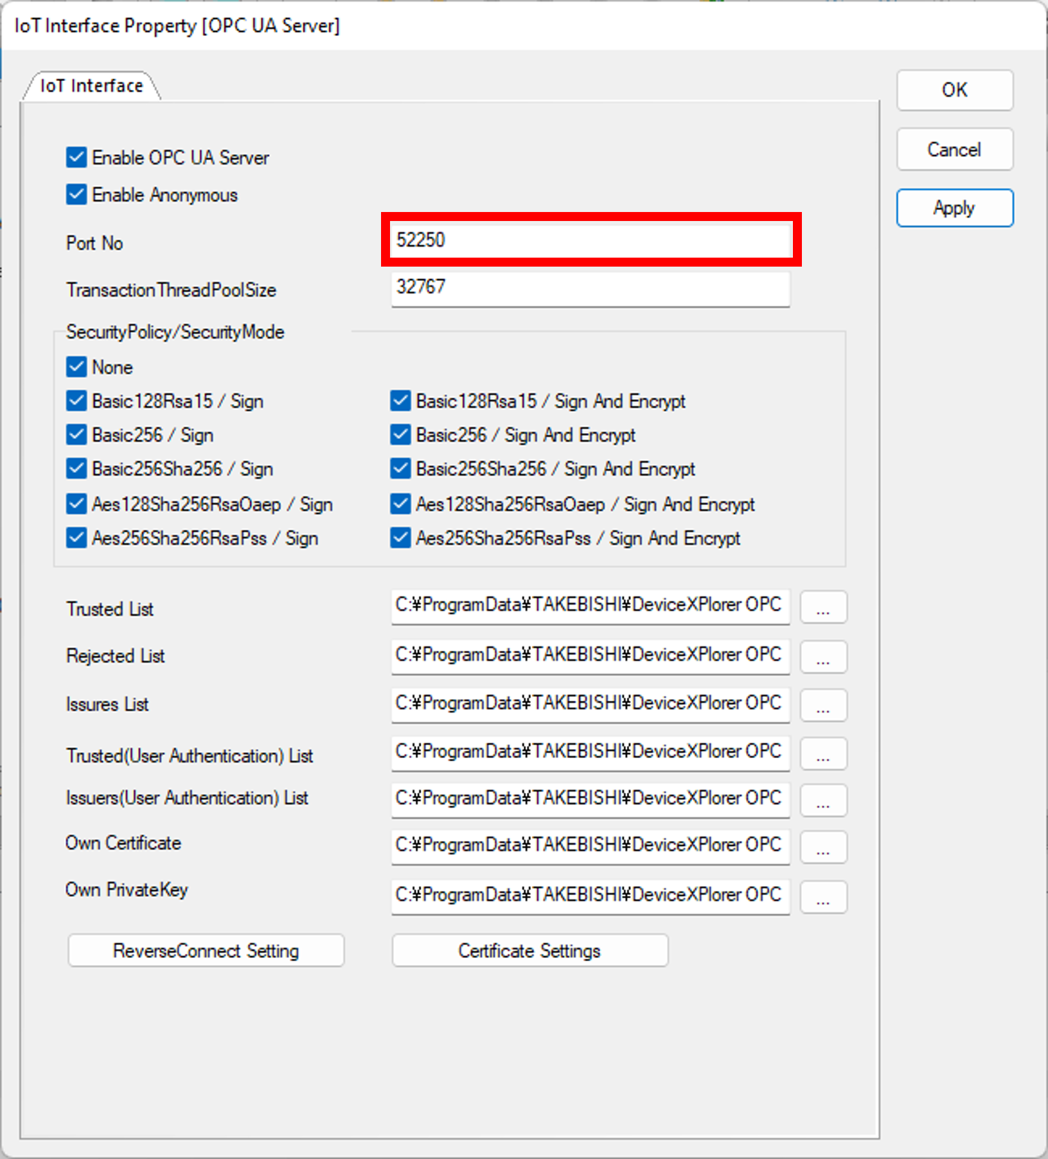Open Certificate Settings dialog
This screenshot has width=1048, height=1159.
tap(529, 951)
